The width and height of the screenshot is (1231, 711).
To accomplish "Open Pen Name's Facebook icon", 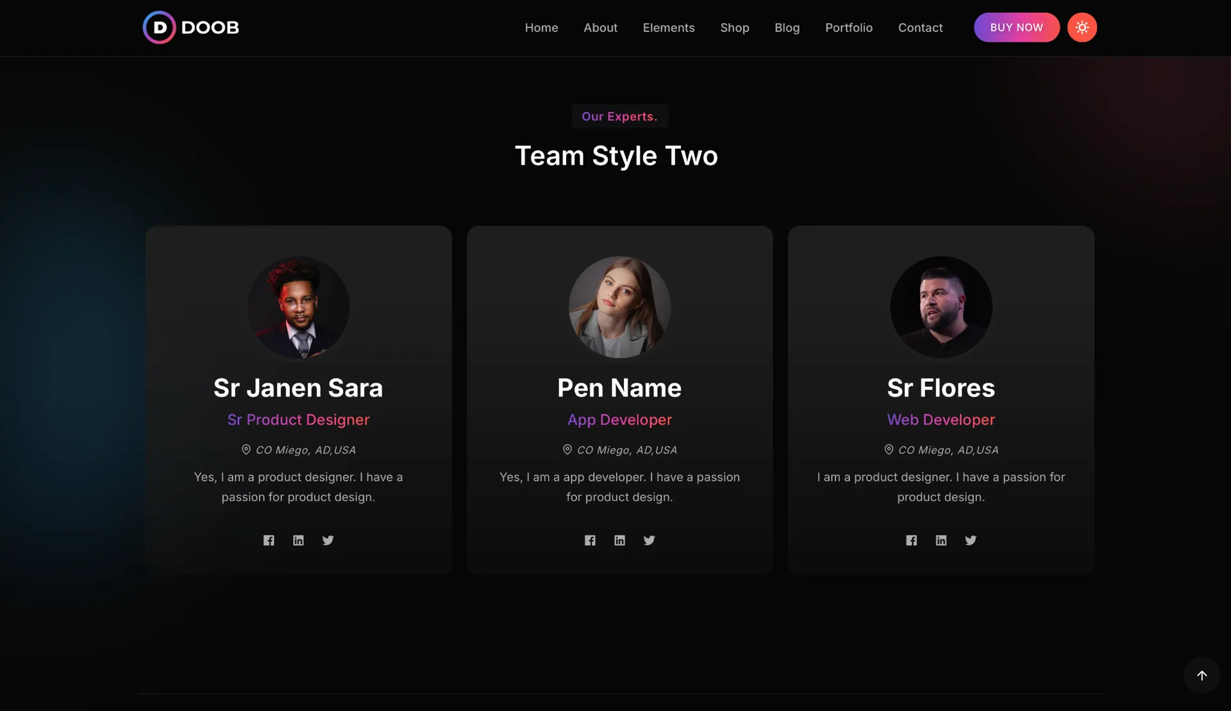I will click(x=590, y=541).
